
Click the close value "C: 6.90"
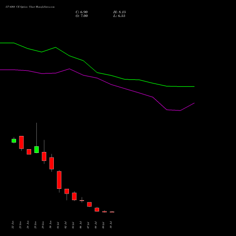pos(82,12)
